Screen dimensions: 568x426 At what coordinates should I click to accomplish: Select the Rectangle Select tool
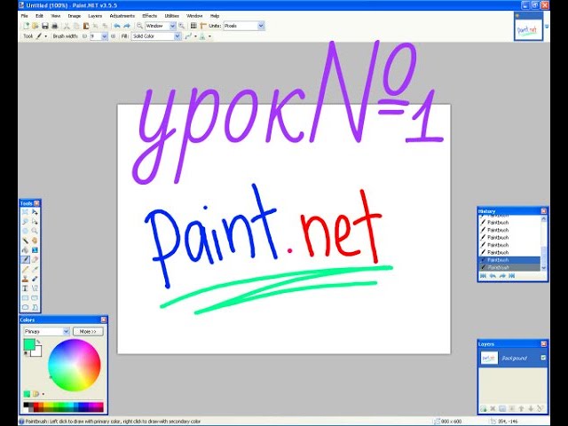click(x=25, y=212)
